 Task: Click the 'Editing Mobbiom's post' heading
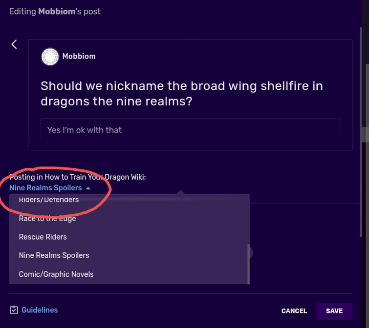[x=55, y=11]
